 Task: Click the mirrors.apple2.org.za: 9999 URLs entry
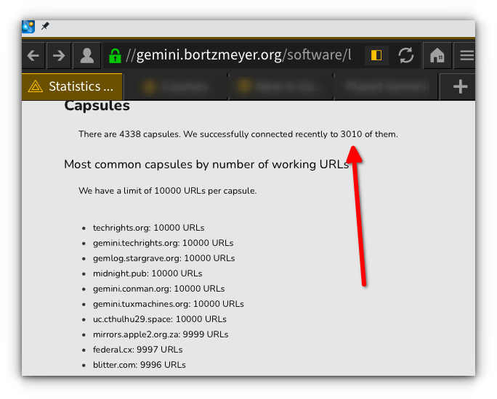pos(161,334)
